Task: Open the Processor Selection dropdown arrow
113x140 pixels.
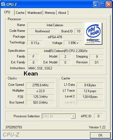Action: pos(73,116)
